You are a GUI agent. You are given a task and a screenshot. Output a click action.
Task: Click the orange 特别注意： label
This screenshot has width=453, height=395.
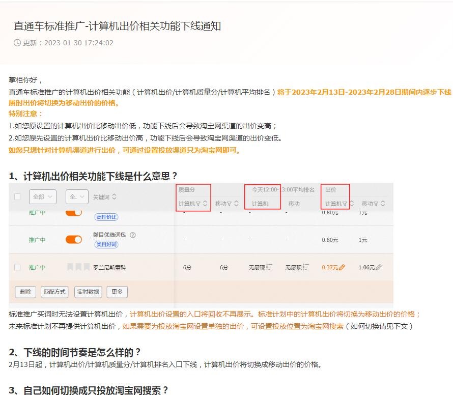point(26,114)
